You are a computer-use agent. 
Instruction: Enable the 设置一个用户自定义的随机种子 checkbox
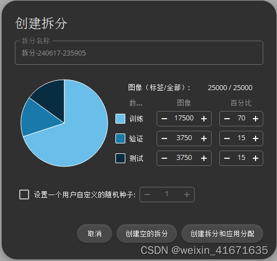point(24,195)
